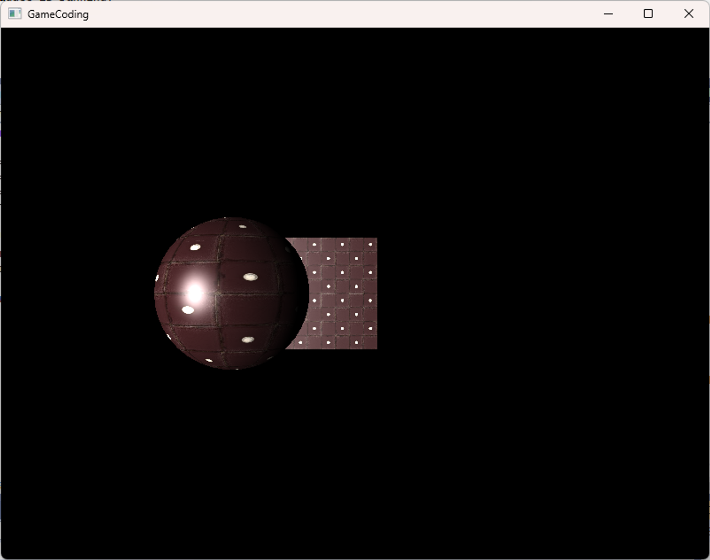Click the white oval right of the sphere's center
The image size is (710, 560).
251,277
